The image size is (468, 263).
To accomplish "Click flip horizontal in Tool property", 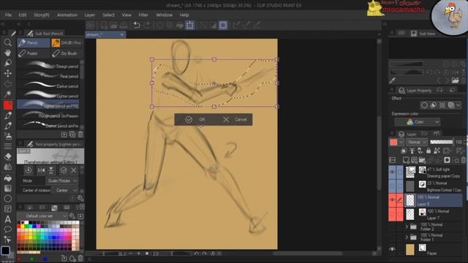I will click(x=41, y=170).
